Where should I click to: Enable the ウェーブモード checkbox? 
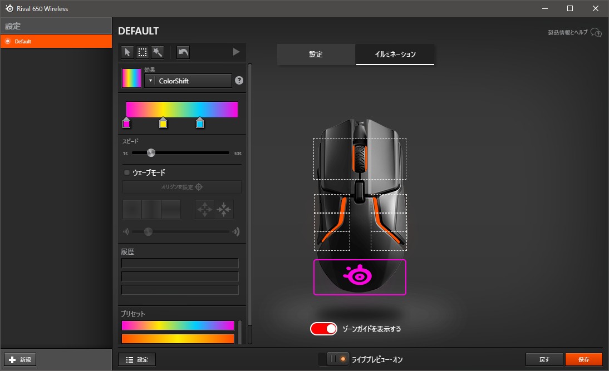point(126,172)
